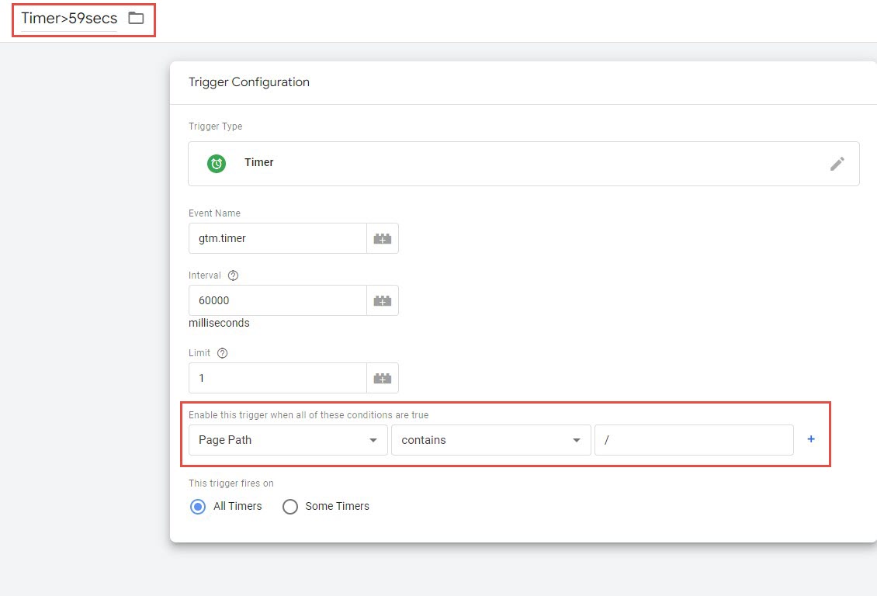The image size is (877, 596).
Task: Open variable picker beside Interval field
Action: (x=383, y=301)
